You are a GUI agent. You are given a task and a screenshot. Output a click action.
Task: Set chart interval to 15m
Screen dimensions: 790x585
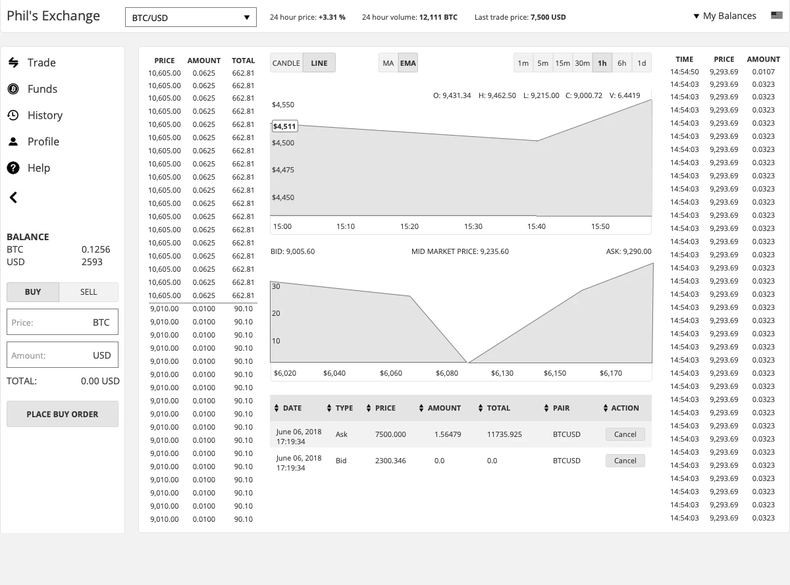tap(563, 63)
